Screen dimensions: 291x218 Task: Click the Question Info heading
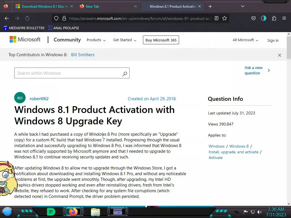click(x=225, y=99)
